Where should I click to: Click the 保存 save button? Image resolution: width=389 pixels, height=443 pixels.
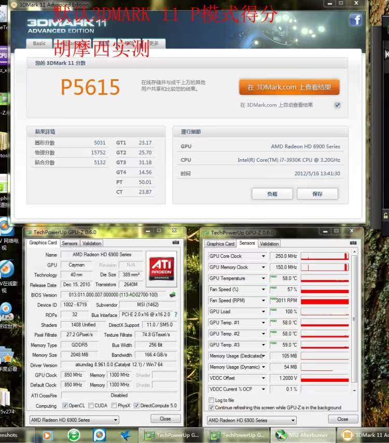(317, 194)
